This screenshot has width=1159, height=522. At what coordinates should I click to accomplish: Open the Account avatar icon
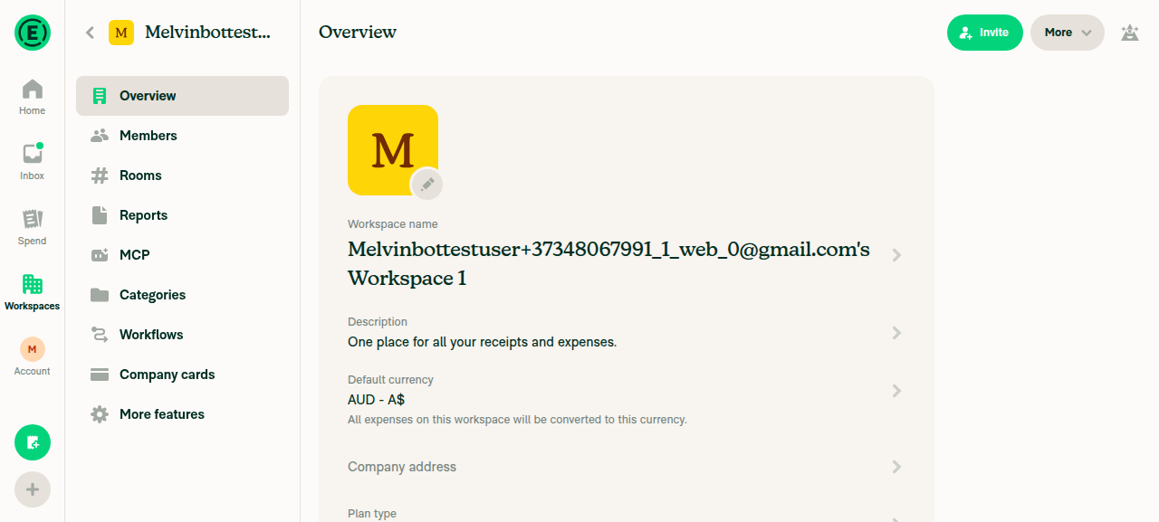tap(33, 349)
